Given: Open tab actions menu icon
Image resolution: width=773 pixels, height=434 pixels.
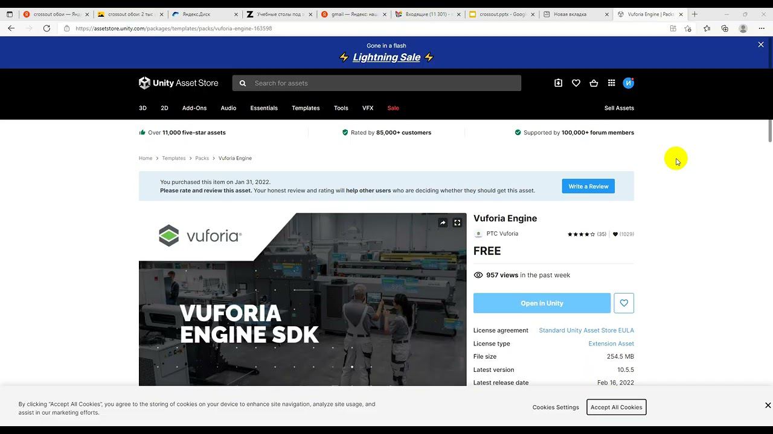Looking at the screenshot, I should point(9,14).
